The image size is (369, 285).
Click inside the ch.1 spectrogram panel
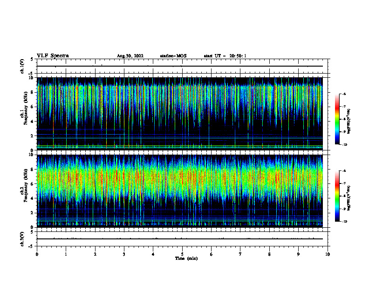(x=180, y=114)
